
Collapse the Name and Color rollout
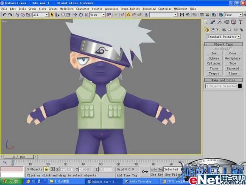223,80
